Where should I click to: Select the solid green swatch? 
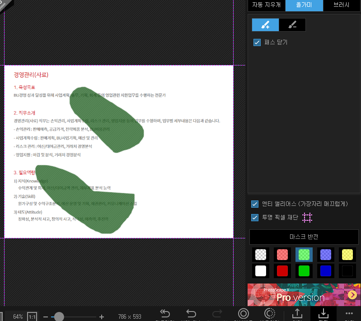(304, 271)
